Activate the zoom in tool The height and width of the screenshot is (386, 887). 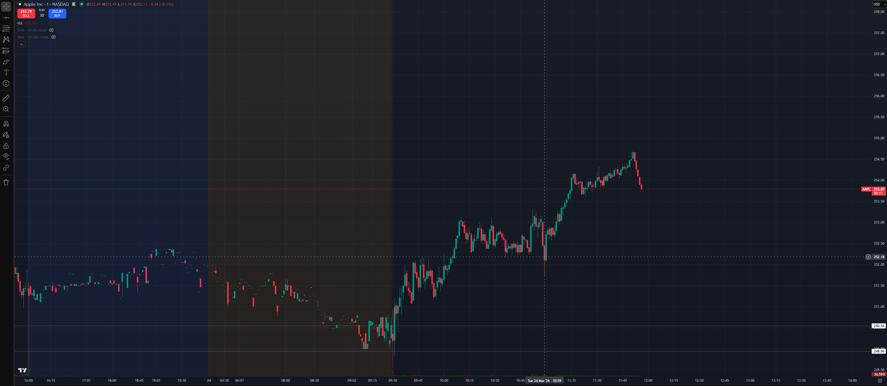pos(6,109)
